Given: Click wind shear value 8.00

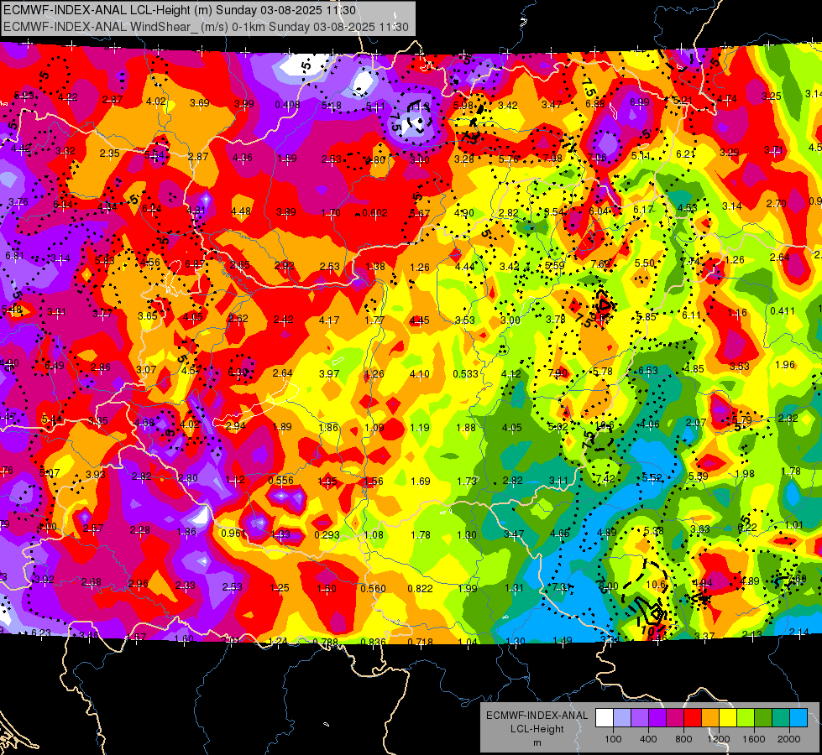Looking at the screenshot, I should tap(609, 586).
